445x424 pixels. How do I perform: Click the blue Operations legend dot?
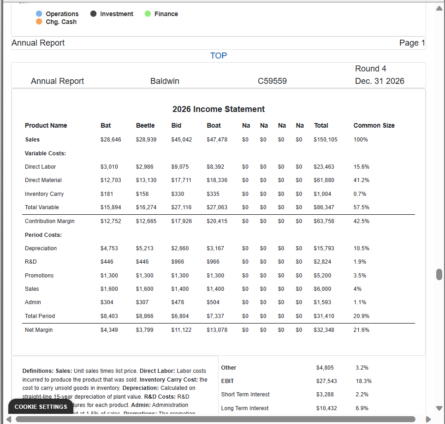[x=39, y=14]
